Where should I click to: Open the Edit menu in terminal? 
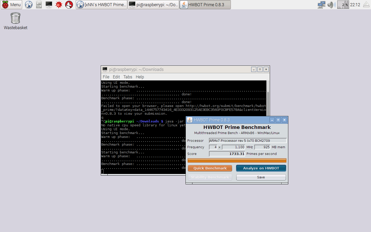[116, 77]
